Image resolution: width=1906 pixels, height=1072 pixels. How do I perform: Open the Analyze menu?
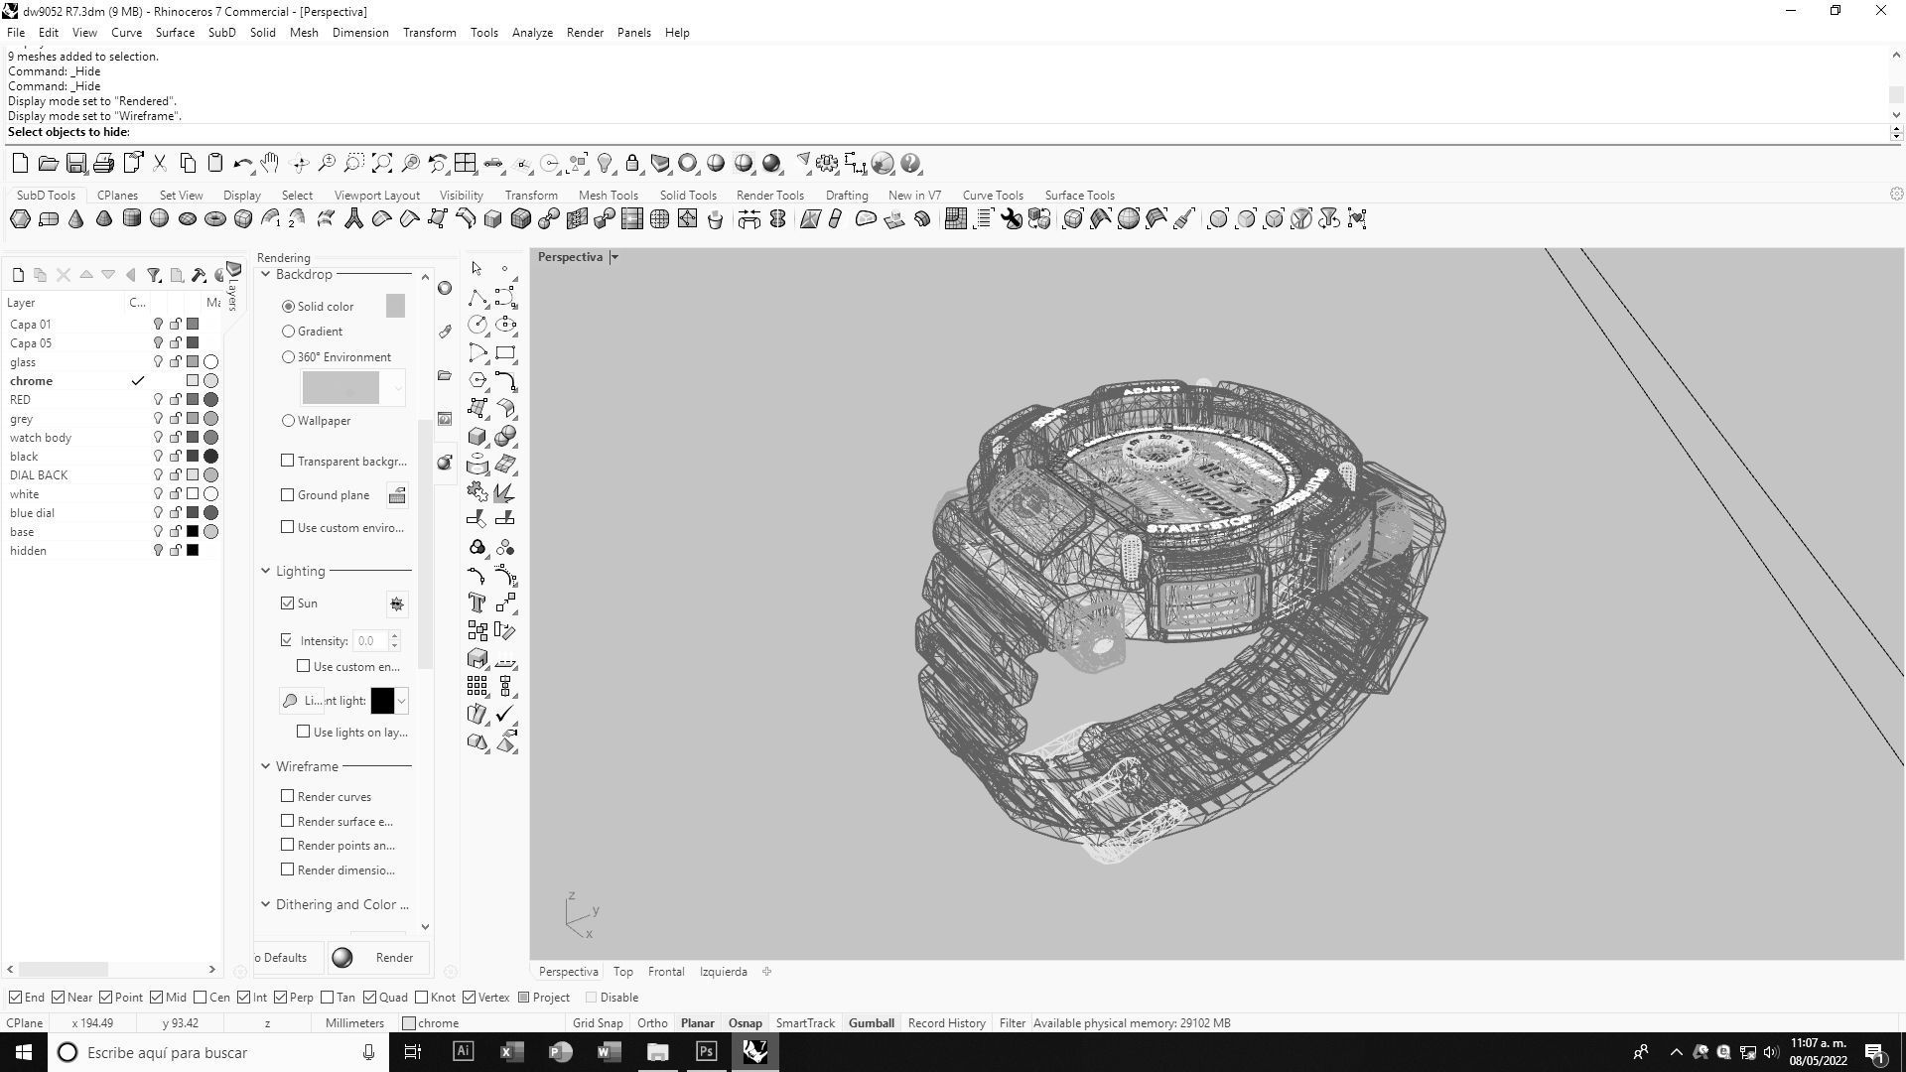(x=532, y=33)
